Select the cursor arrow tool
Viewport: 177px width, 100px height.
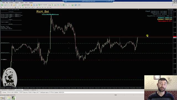click(2, 7)
